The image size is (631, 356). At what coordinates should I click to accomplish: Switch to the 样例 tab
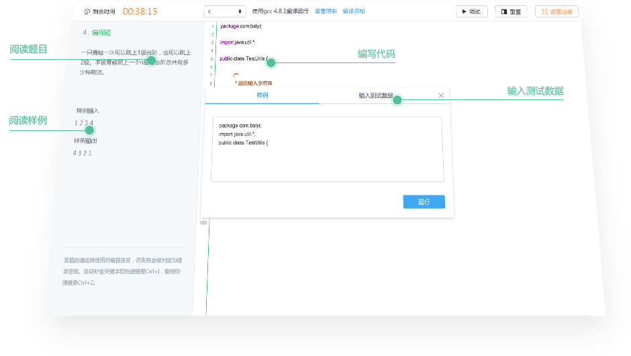point(262,95)
